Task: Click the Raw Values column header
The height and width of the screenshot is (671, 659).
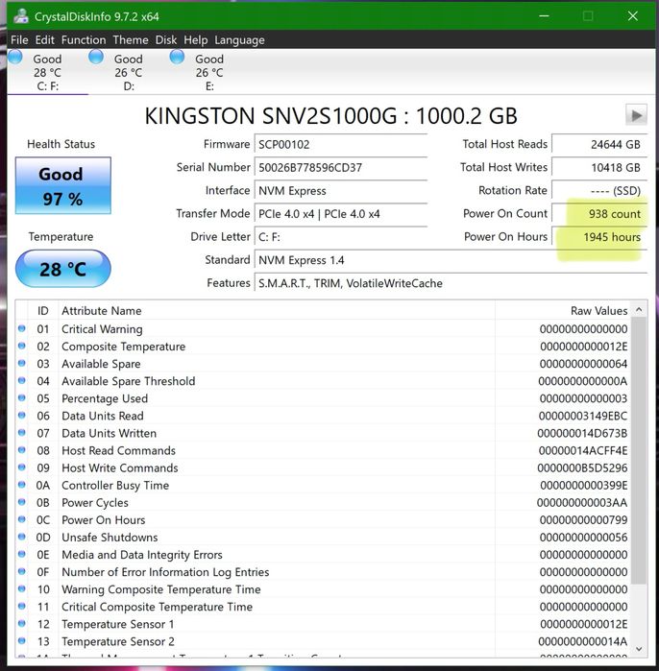Action: pos(563,310)
